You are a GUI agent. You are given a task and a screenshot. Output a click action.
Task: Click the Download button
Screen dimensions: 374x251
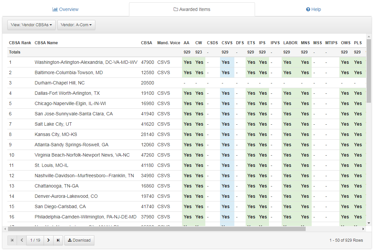(x=79, y=240)
